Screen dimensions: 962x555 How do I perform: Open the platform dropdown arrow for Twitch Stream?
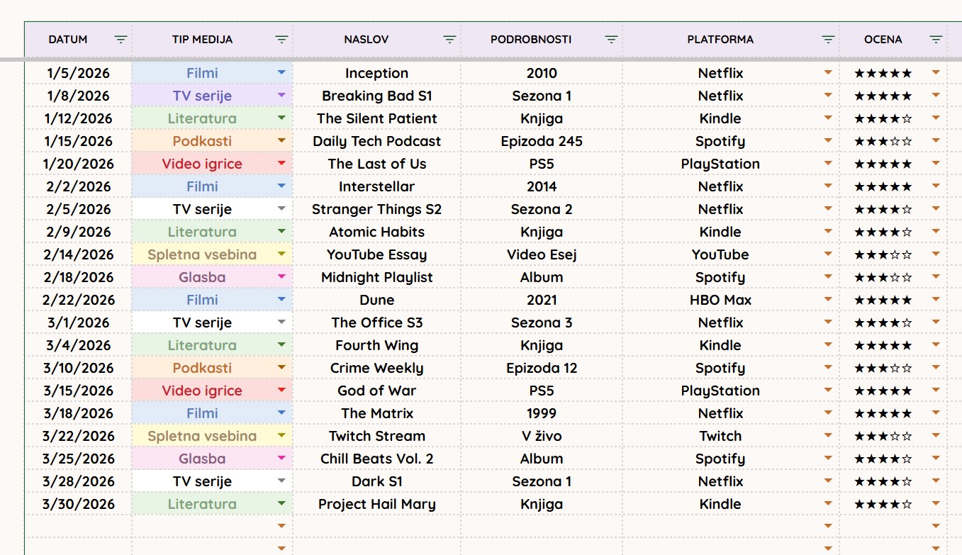click(828, 435)
